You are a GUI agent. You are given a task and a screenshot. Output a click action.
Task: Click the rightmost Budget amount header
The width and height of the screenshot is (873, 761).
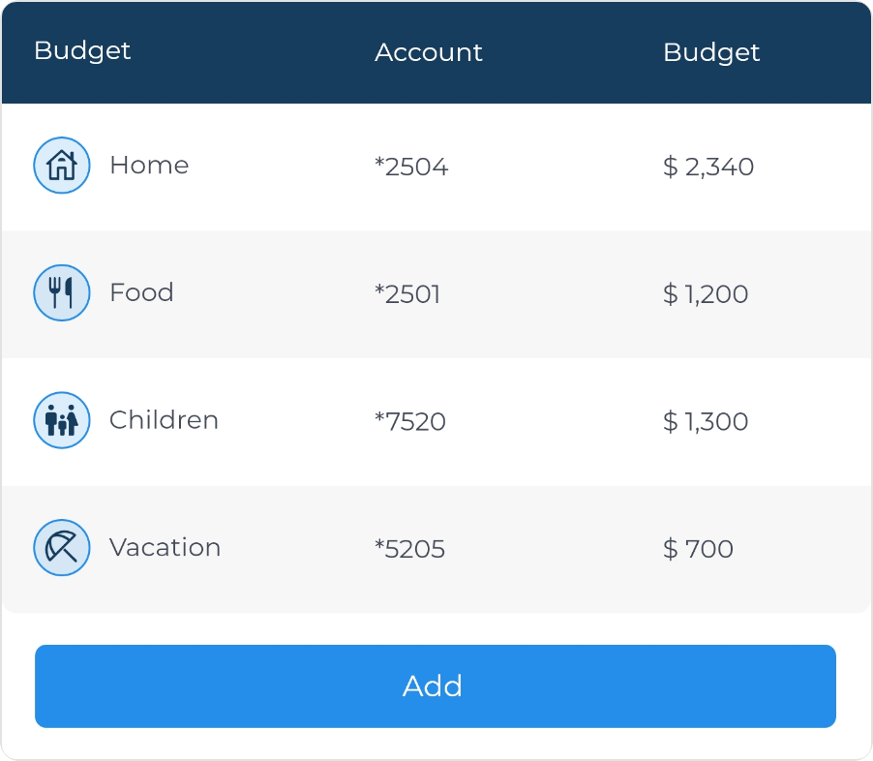point(711,53)
